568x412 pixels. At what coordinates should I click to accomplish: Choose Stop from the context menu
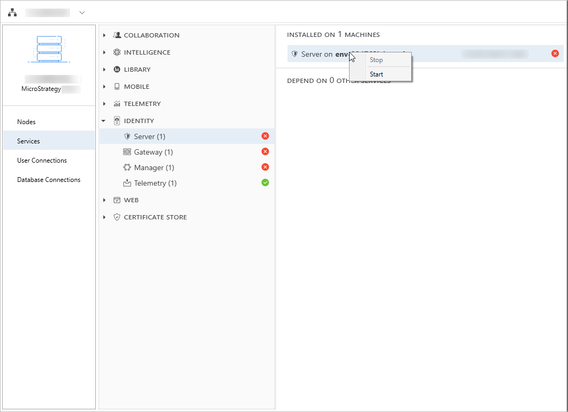[x=376, y=60]
